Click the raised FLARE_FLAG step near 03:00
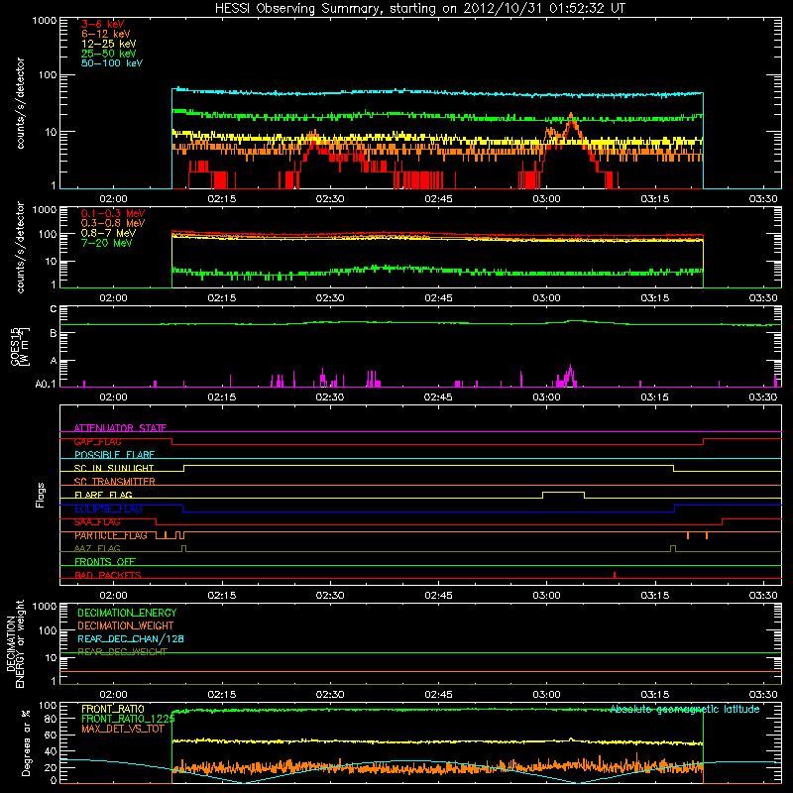Viewport: 793px width, 793px height. pyautogui.click(x=563, y=492)
